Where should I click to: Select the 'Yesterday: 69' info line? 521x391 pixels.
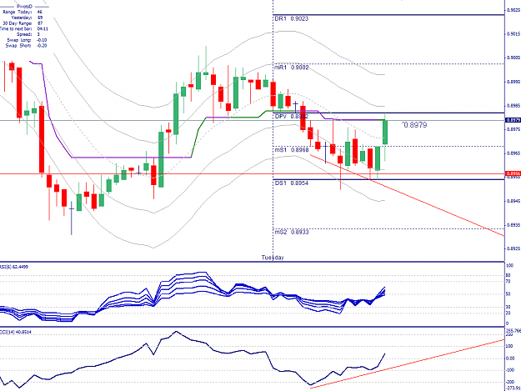tap(27, 18)
